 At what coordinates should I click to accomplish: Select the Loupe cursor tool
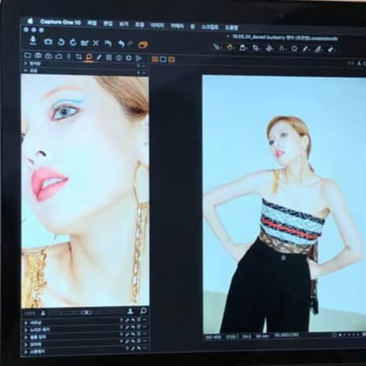(x=243, y=48)
